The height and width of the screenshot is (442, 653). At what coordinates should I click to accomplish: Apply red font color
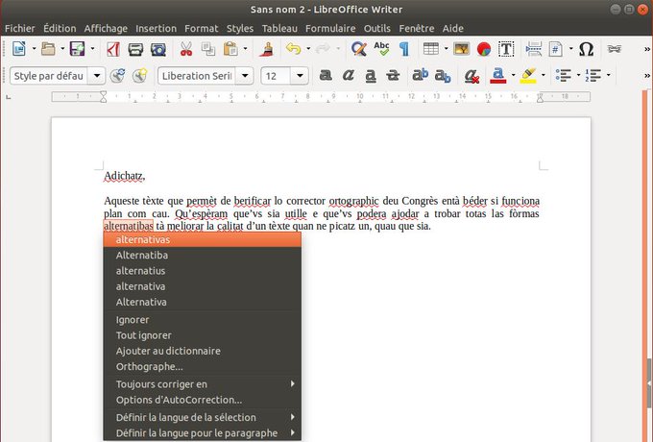click(498, 76)
